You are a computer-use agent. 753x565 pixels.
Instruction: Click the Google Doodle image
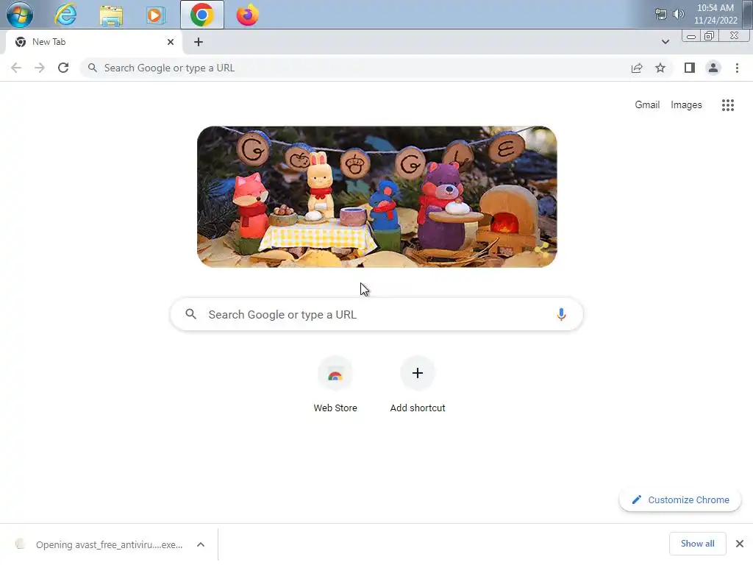click(x=377, y=196)
